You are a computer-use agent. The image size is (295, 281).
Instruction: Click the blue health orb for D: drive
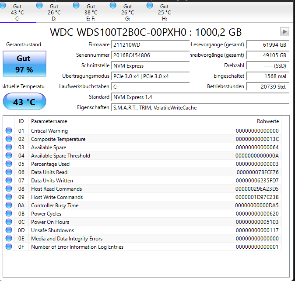click(39, 5)
